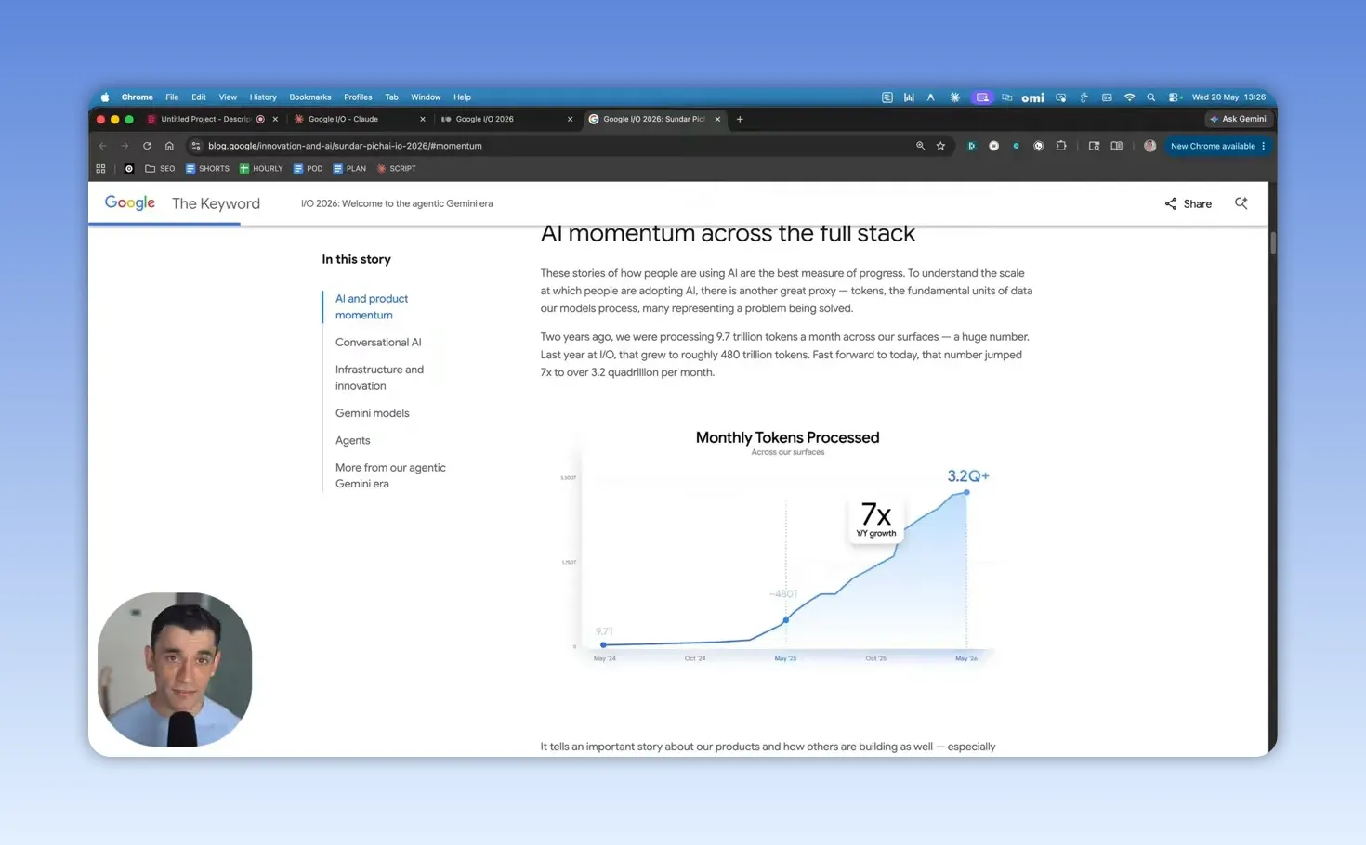Jump to Gemini models section
1366x845 pixels.
pos(372,413)
